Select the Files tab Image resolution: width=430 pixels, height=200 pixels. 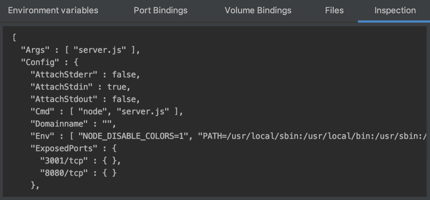pos(334,10)
